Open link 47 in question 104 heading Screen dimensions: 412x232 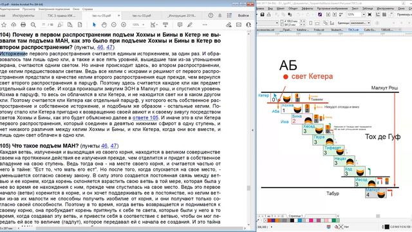point(109,47)
